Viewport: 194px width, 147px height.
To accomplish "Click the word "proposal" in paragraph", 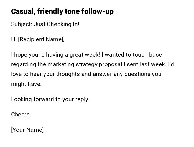I will (111, 64).
